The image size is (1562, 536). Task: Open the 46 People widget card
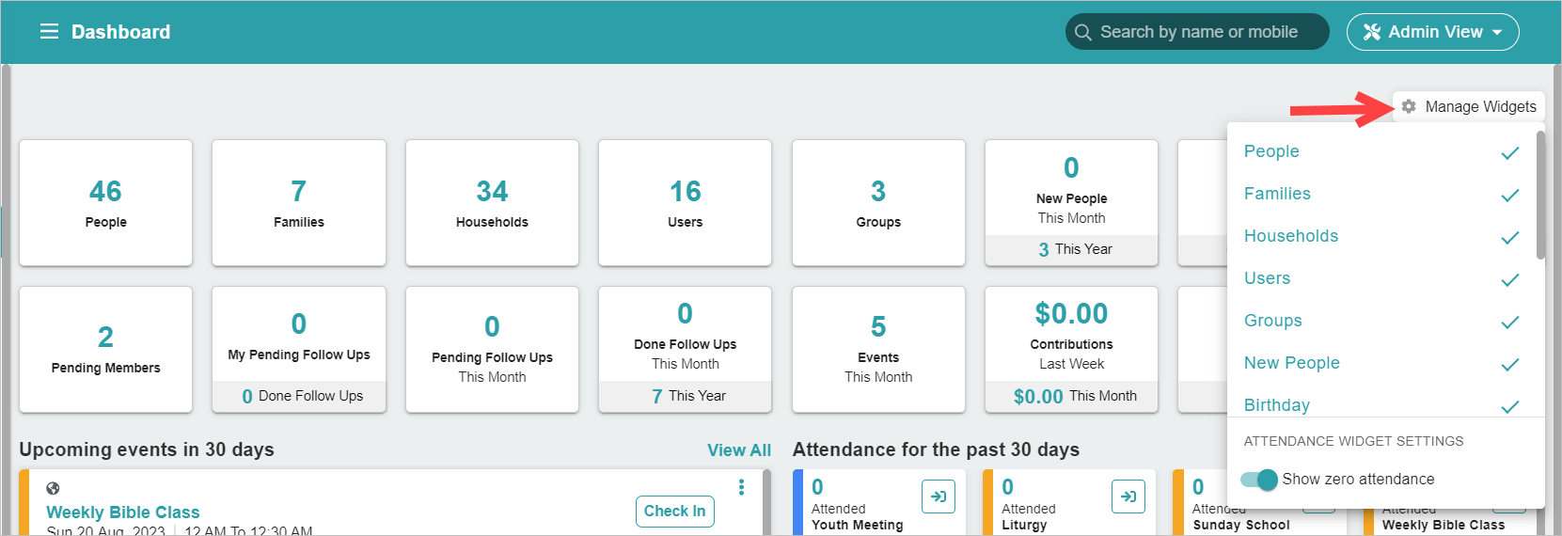pyautogui.click(x=106, y=203)
